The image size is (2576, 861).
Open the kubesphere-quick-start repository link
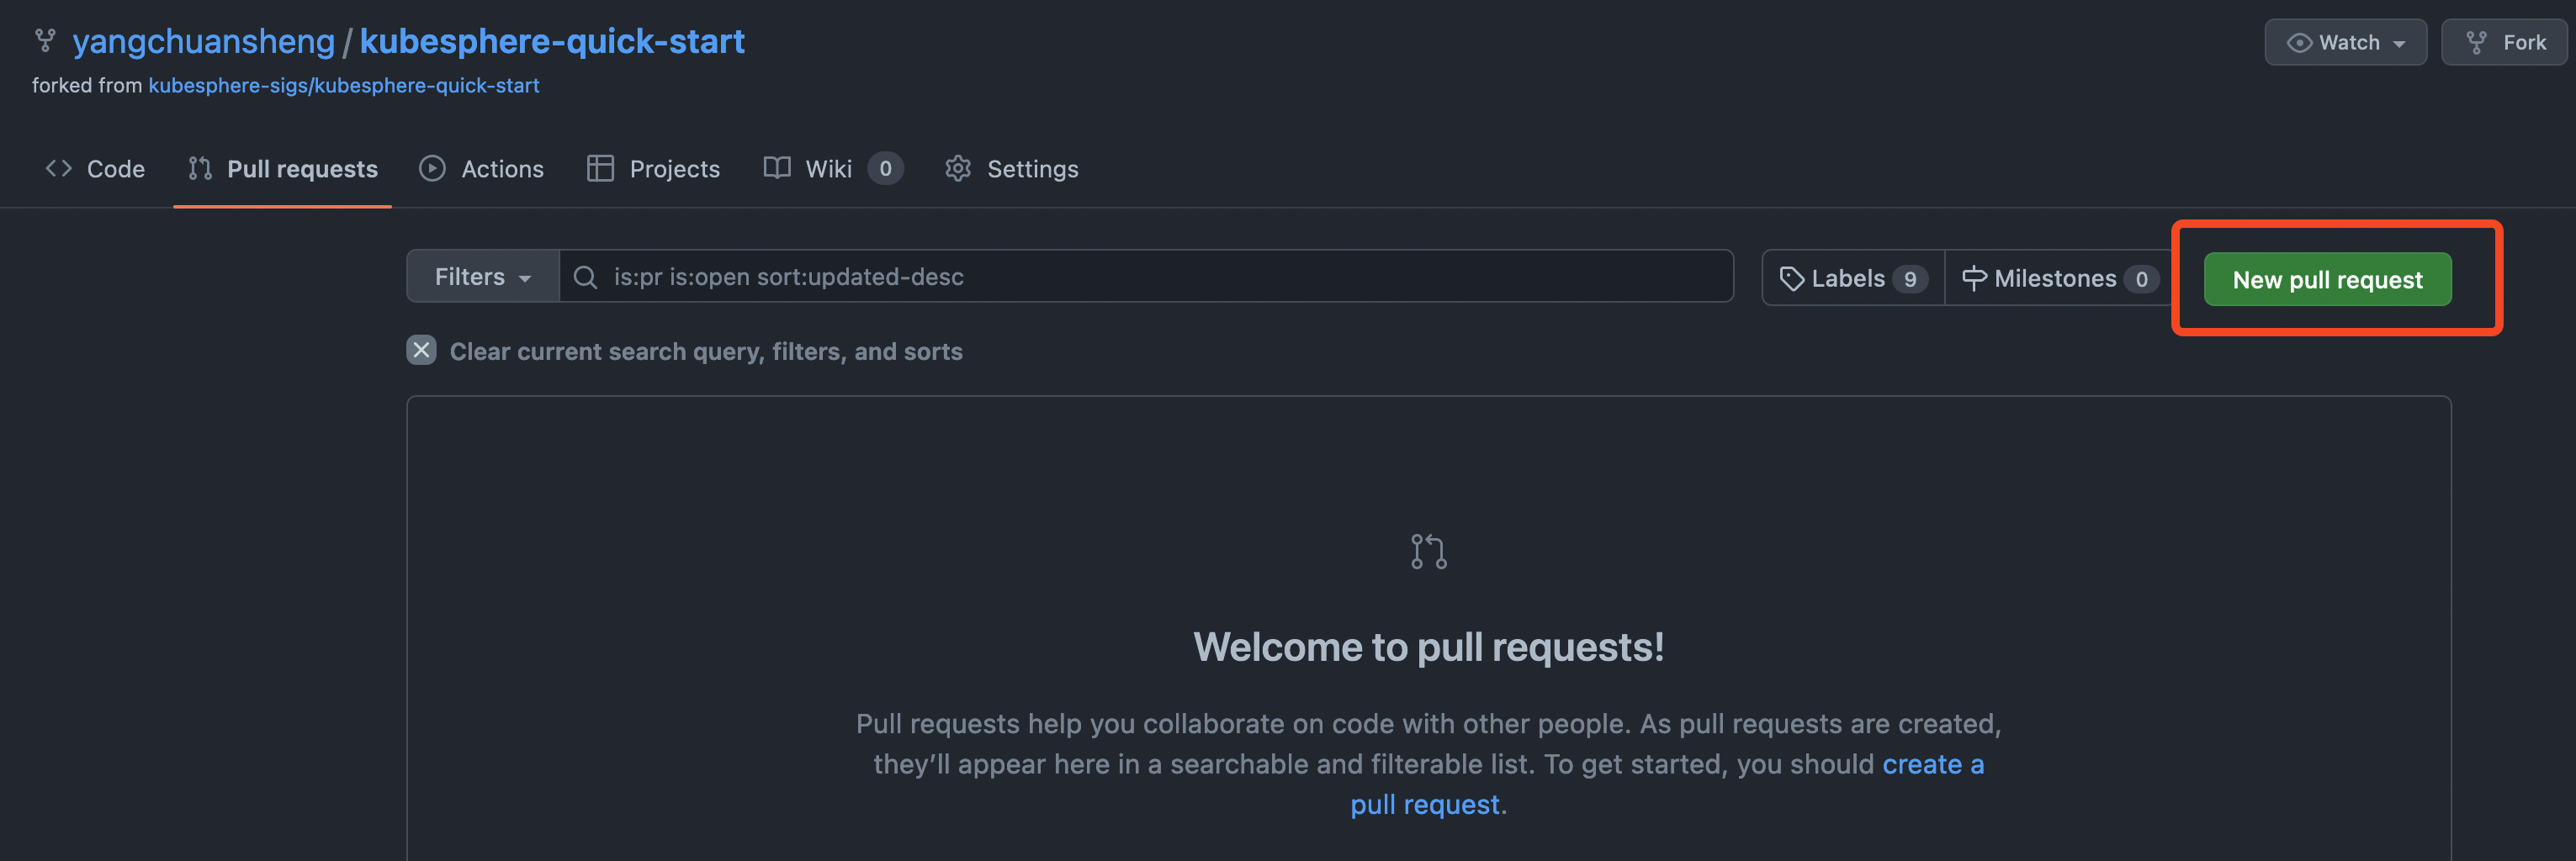[552, 41]
